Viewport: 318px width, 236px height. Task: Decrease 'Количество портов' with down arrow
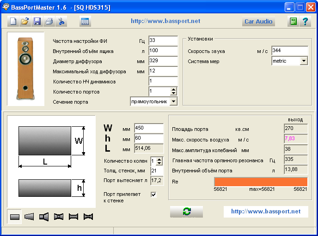pyautogui.click(x=173, y=93)
